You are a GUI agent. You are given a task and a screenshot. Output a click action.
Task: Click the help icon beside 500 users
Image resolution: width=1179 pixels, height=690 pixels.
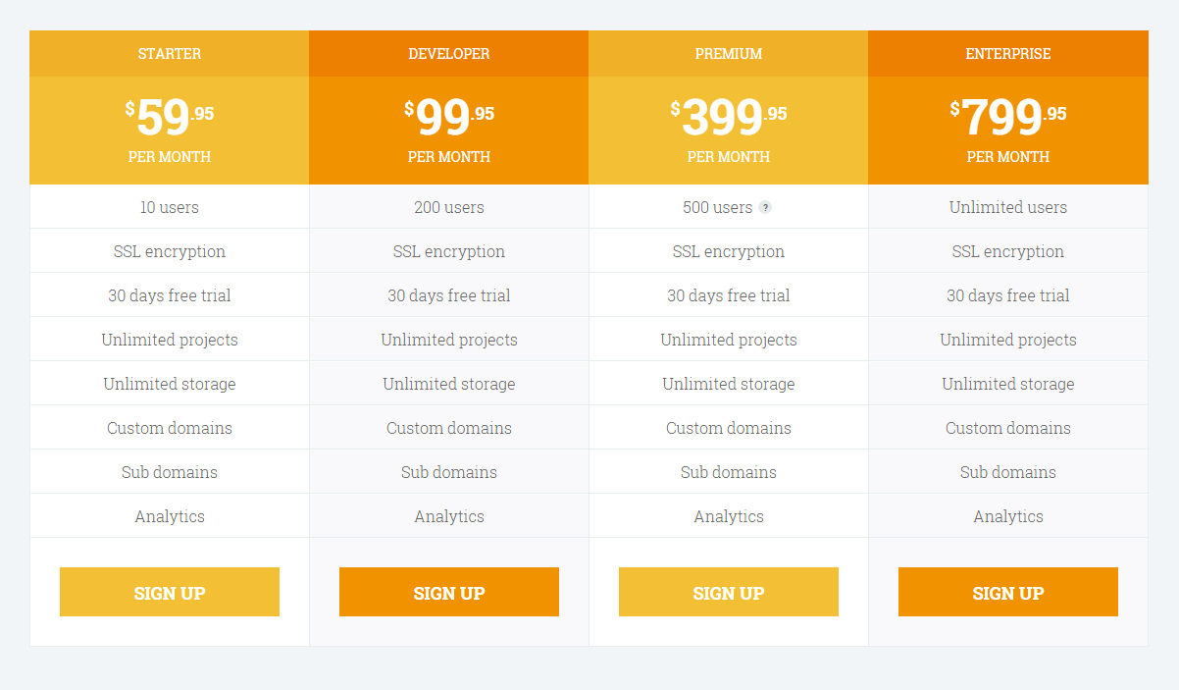point(765,207)
